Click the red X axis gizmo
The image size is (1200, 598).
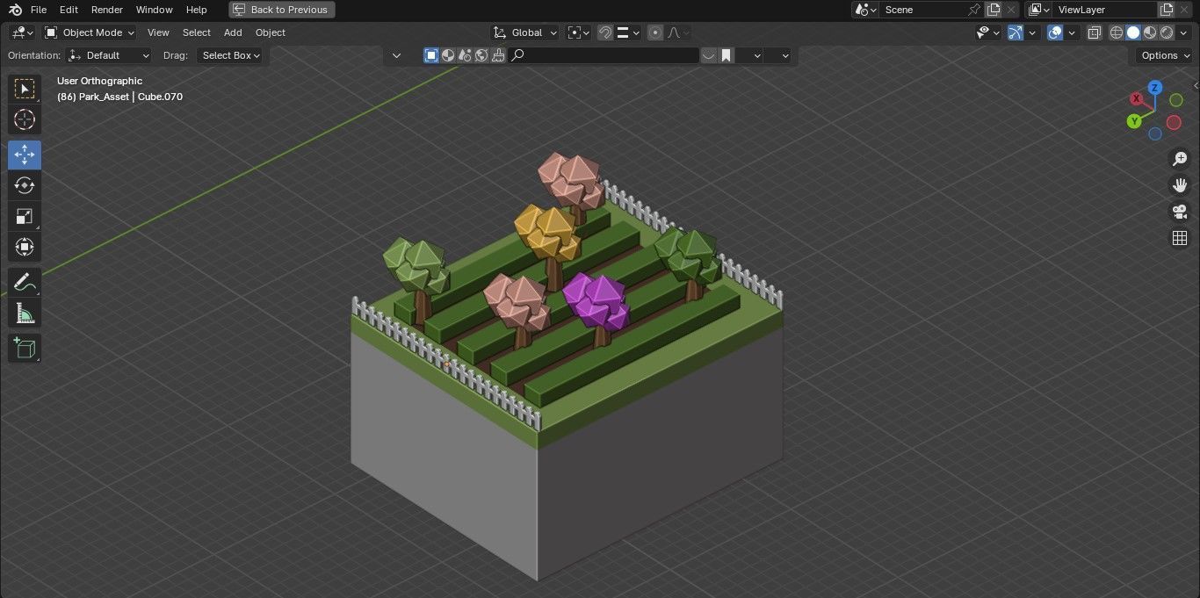[x=1137, y=98]
